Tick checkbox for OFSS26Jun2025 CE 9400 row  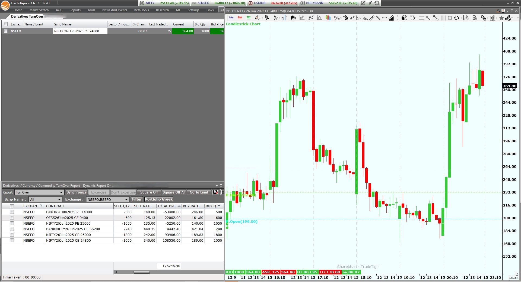[12, 218]
